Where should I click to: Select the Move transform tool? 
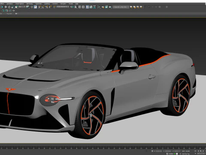[x=6, y=7]
